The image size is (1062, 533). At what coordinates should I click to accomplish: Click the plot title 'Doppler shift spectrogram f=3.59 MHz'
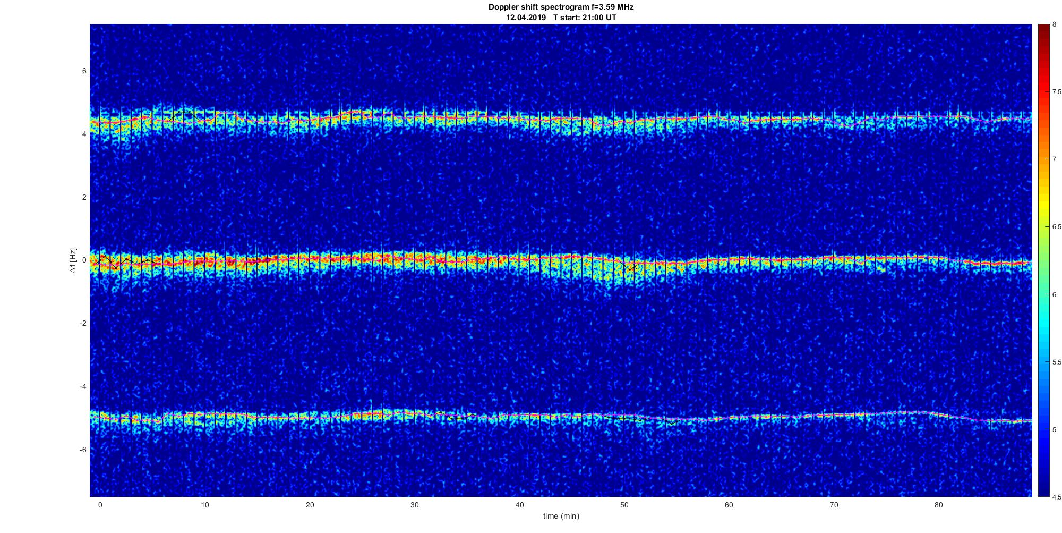(x=561, y=7)
